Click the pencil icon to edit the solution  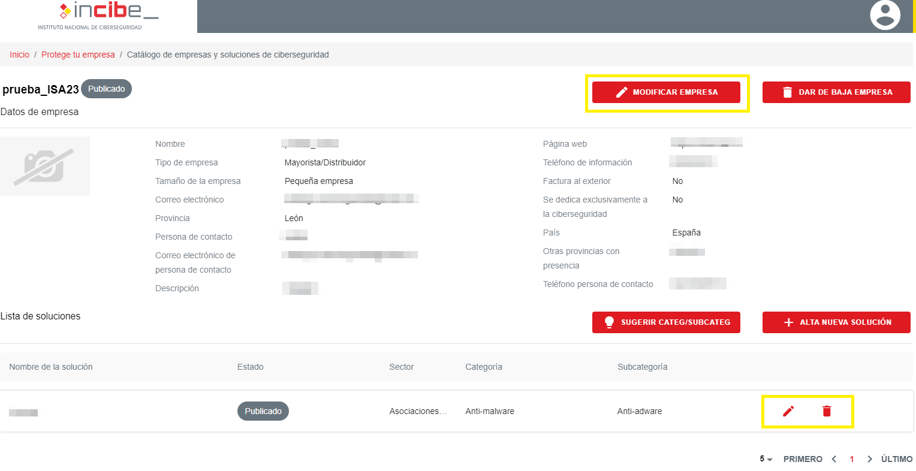point(788,411)
